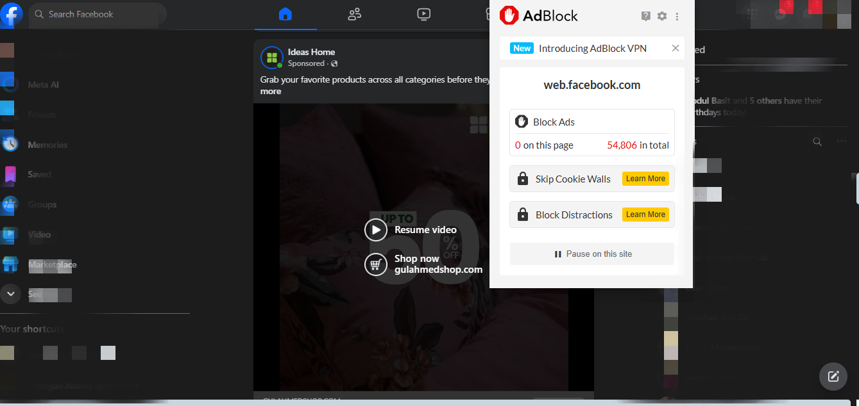Switch to the Video tab in top navigation

(423, 14)
